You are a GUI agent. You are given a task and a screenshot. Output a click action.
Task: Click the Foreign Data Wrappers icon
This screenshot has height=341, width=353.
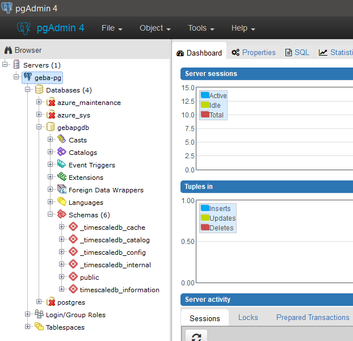(x=61, y=190)
